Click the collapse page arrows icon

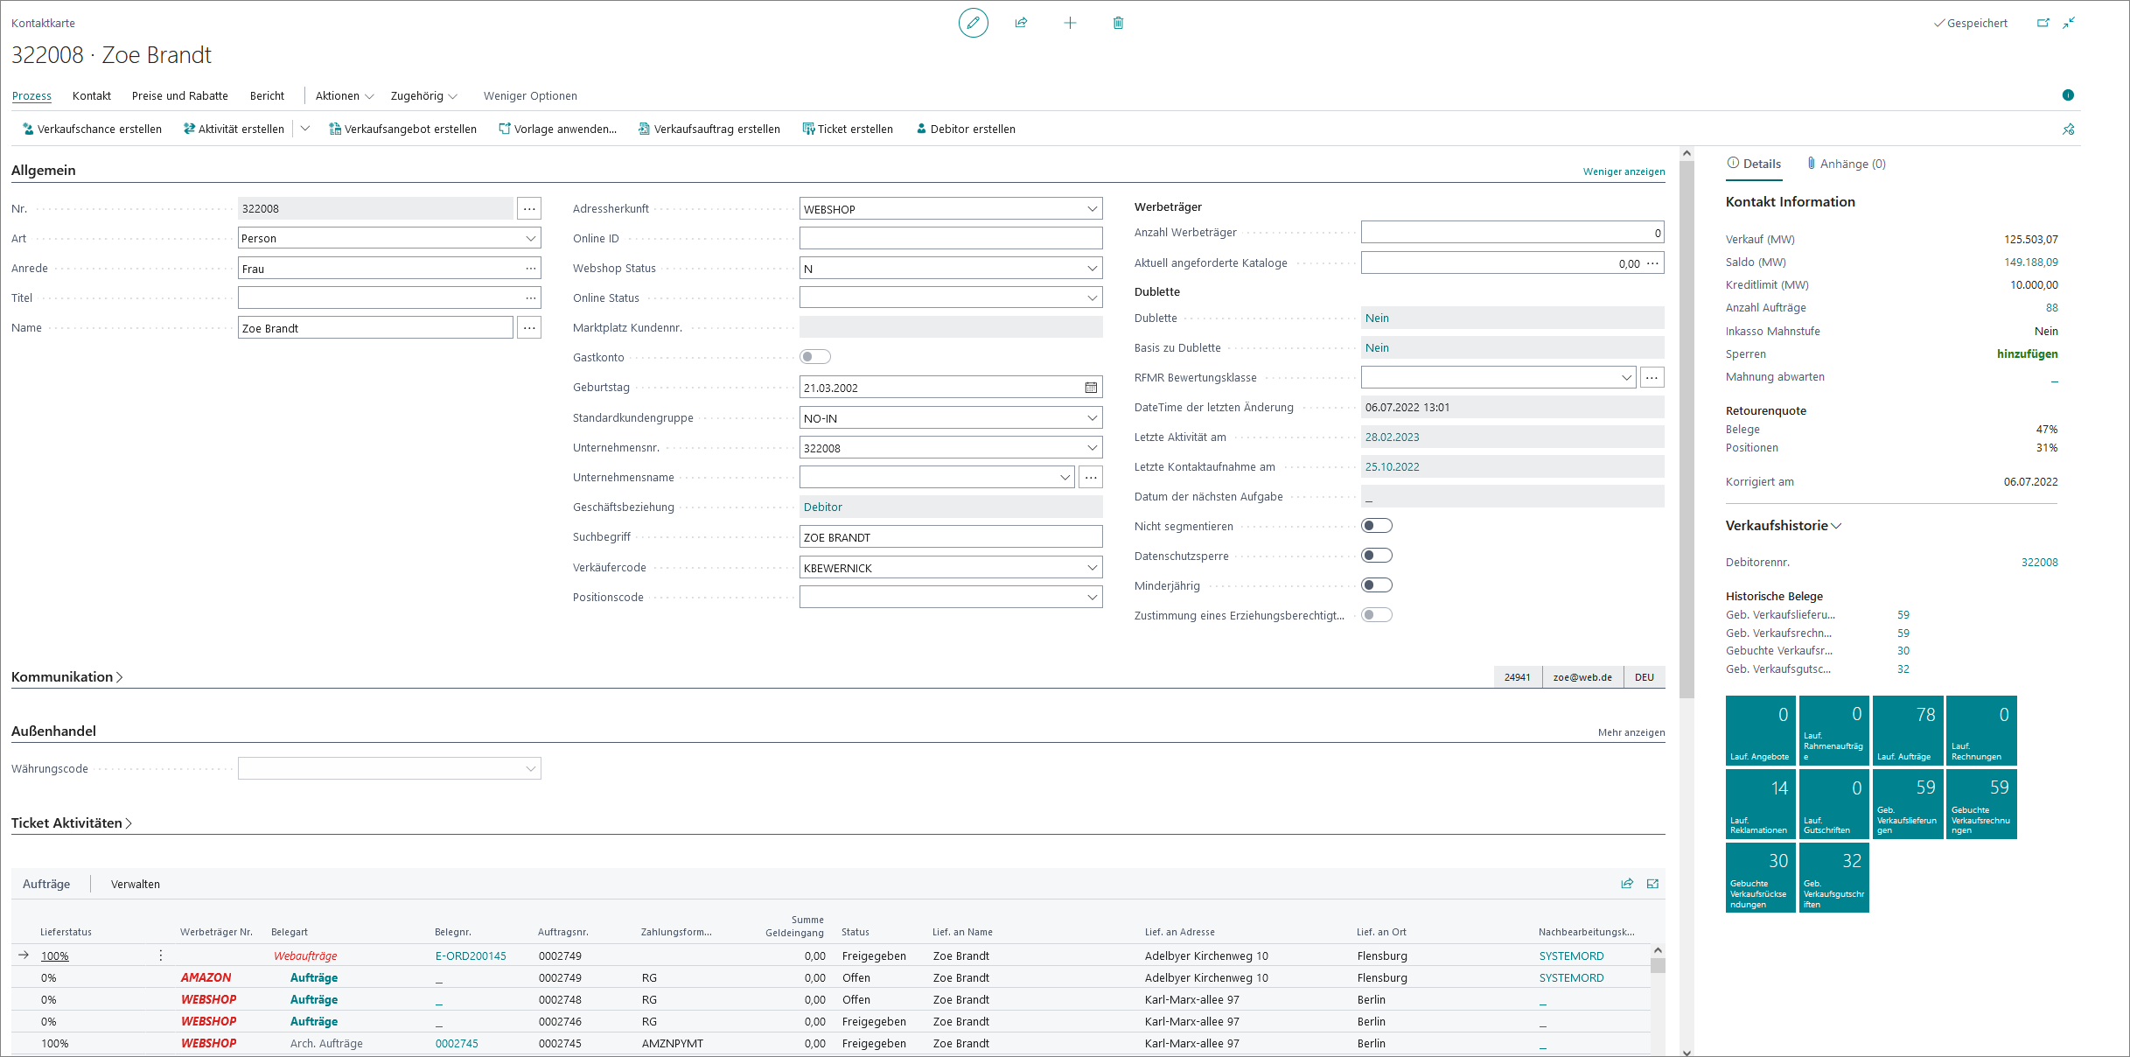[x=2069, y=23]
